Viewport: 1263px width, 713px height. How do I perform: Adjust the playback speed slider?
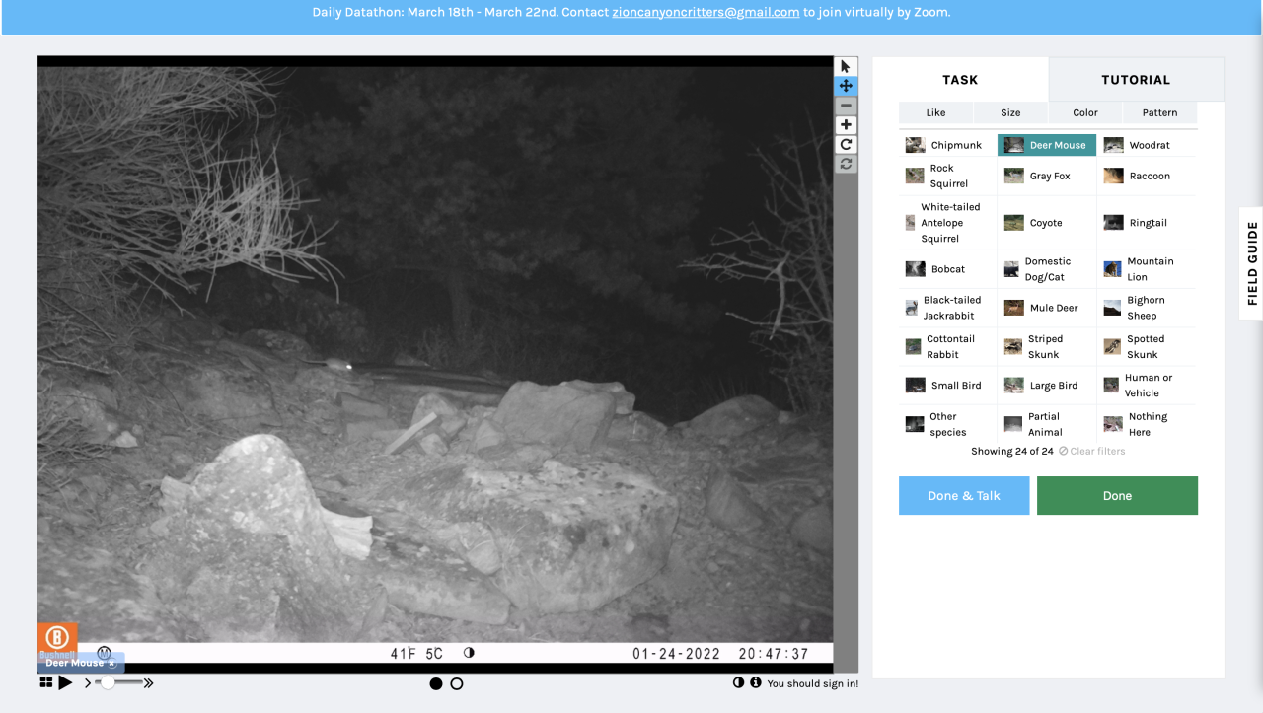(119, 682)
